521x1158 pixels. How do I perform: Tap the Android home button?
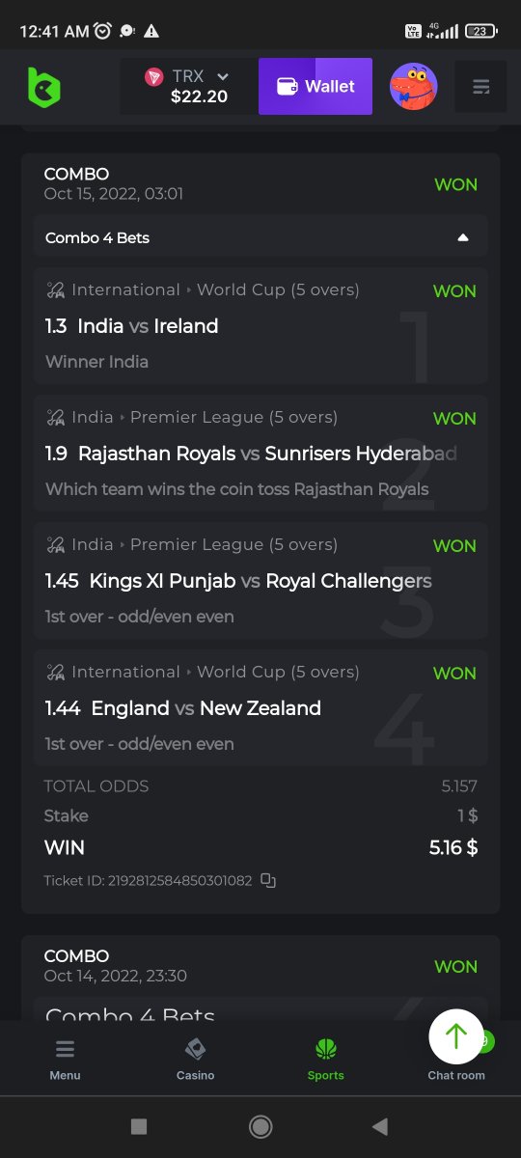coord(260,1126)
